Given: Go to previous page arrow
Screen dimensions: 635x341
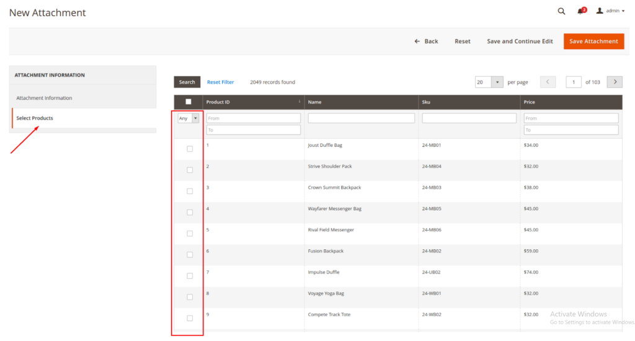Looking at the screenshot, I should (548, 82).
